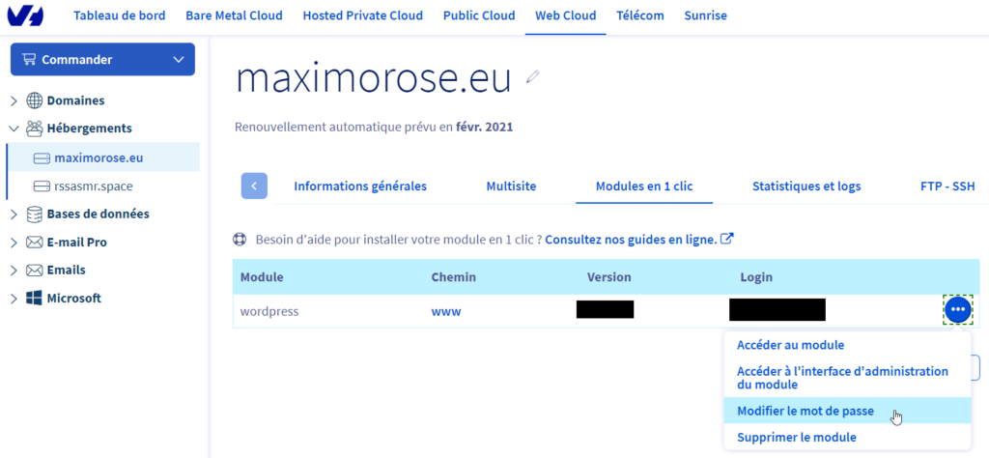
Task: Expand the E-mail Pro section
Action: (14, 243)
